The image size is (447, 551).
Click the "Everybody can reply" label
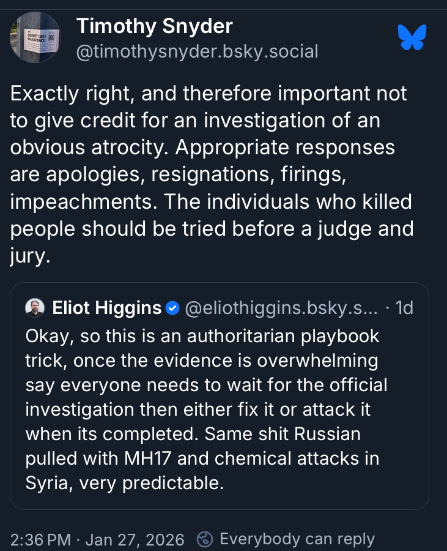point(297,539)
